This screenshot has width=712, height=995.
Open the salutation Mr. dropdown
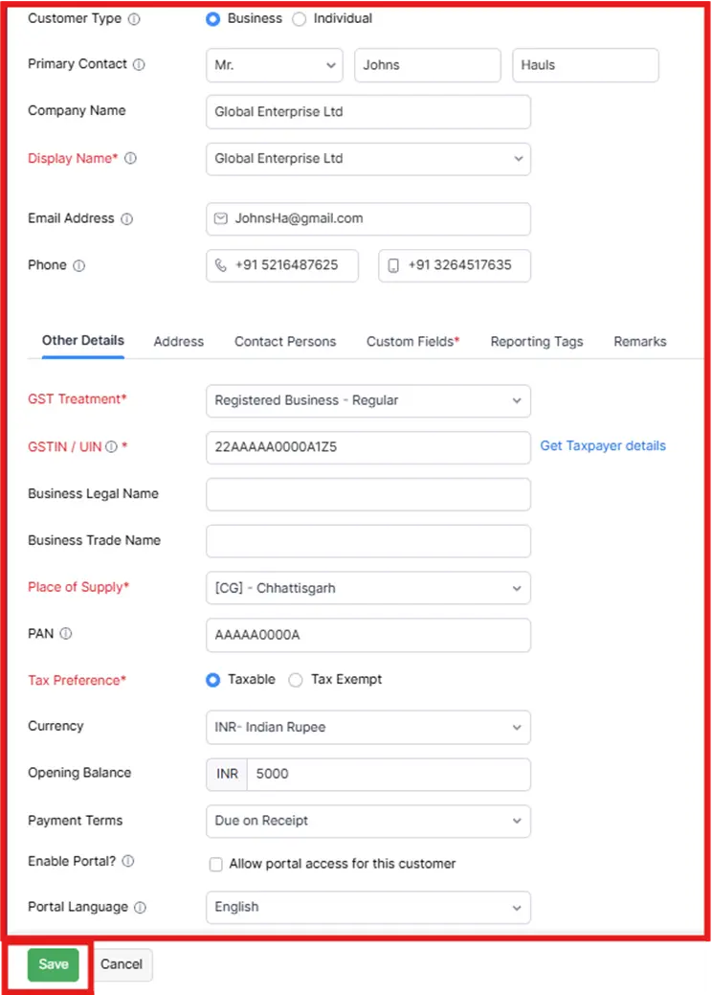point(274,65)
